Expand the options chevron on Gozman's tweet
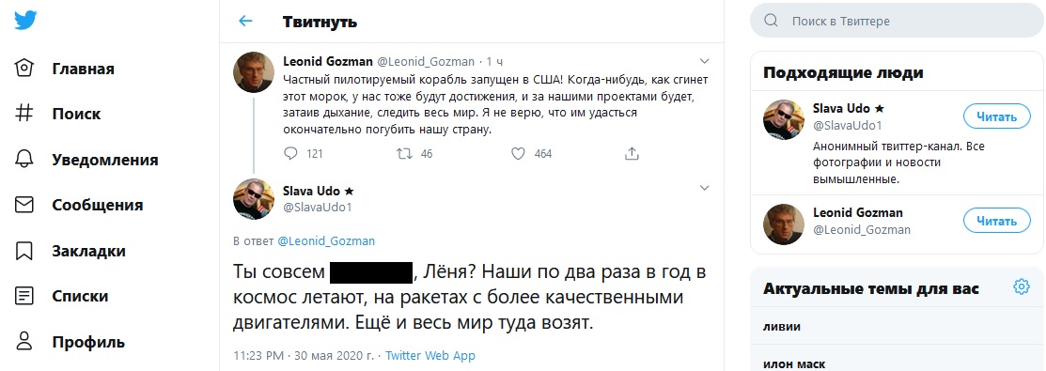The width and height of the screenshot is (1046, 371). pyautogui.click(x=704, y=60)
